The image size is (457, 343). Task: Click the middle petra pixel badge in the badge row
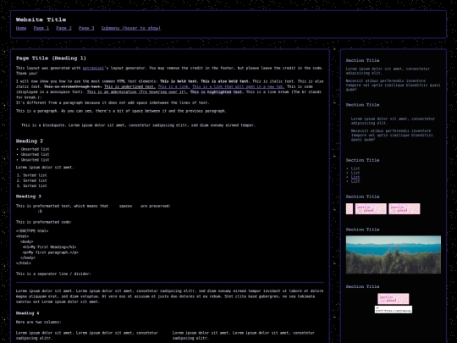pyautogui.click(x=371, y=209)
